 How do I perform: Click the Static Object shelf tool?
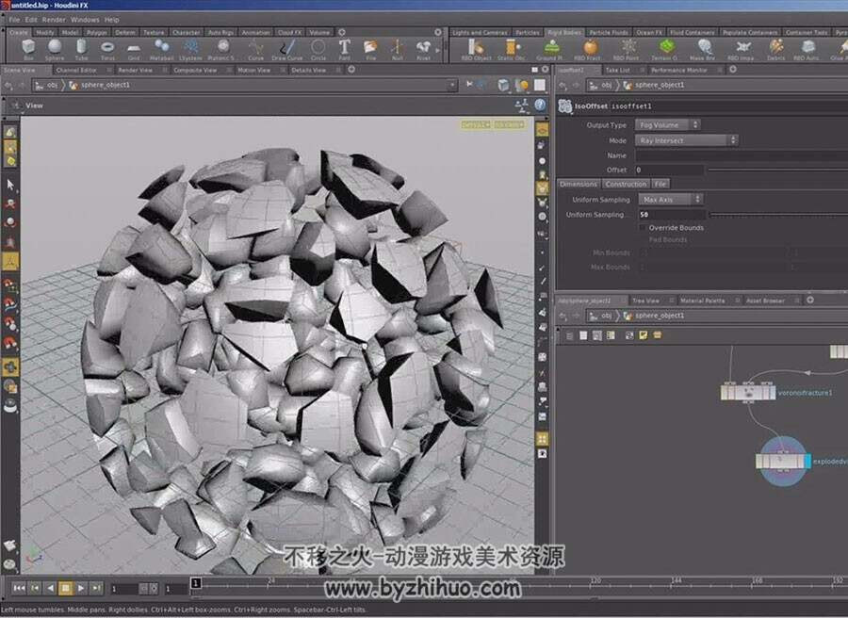[x=511, y=49]
